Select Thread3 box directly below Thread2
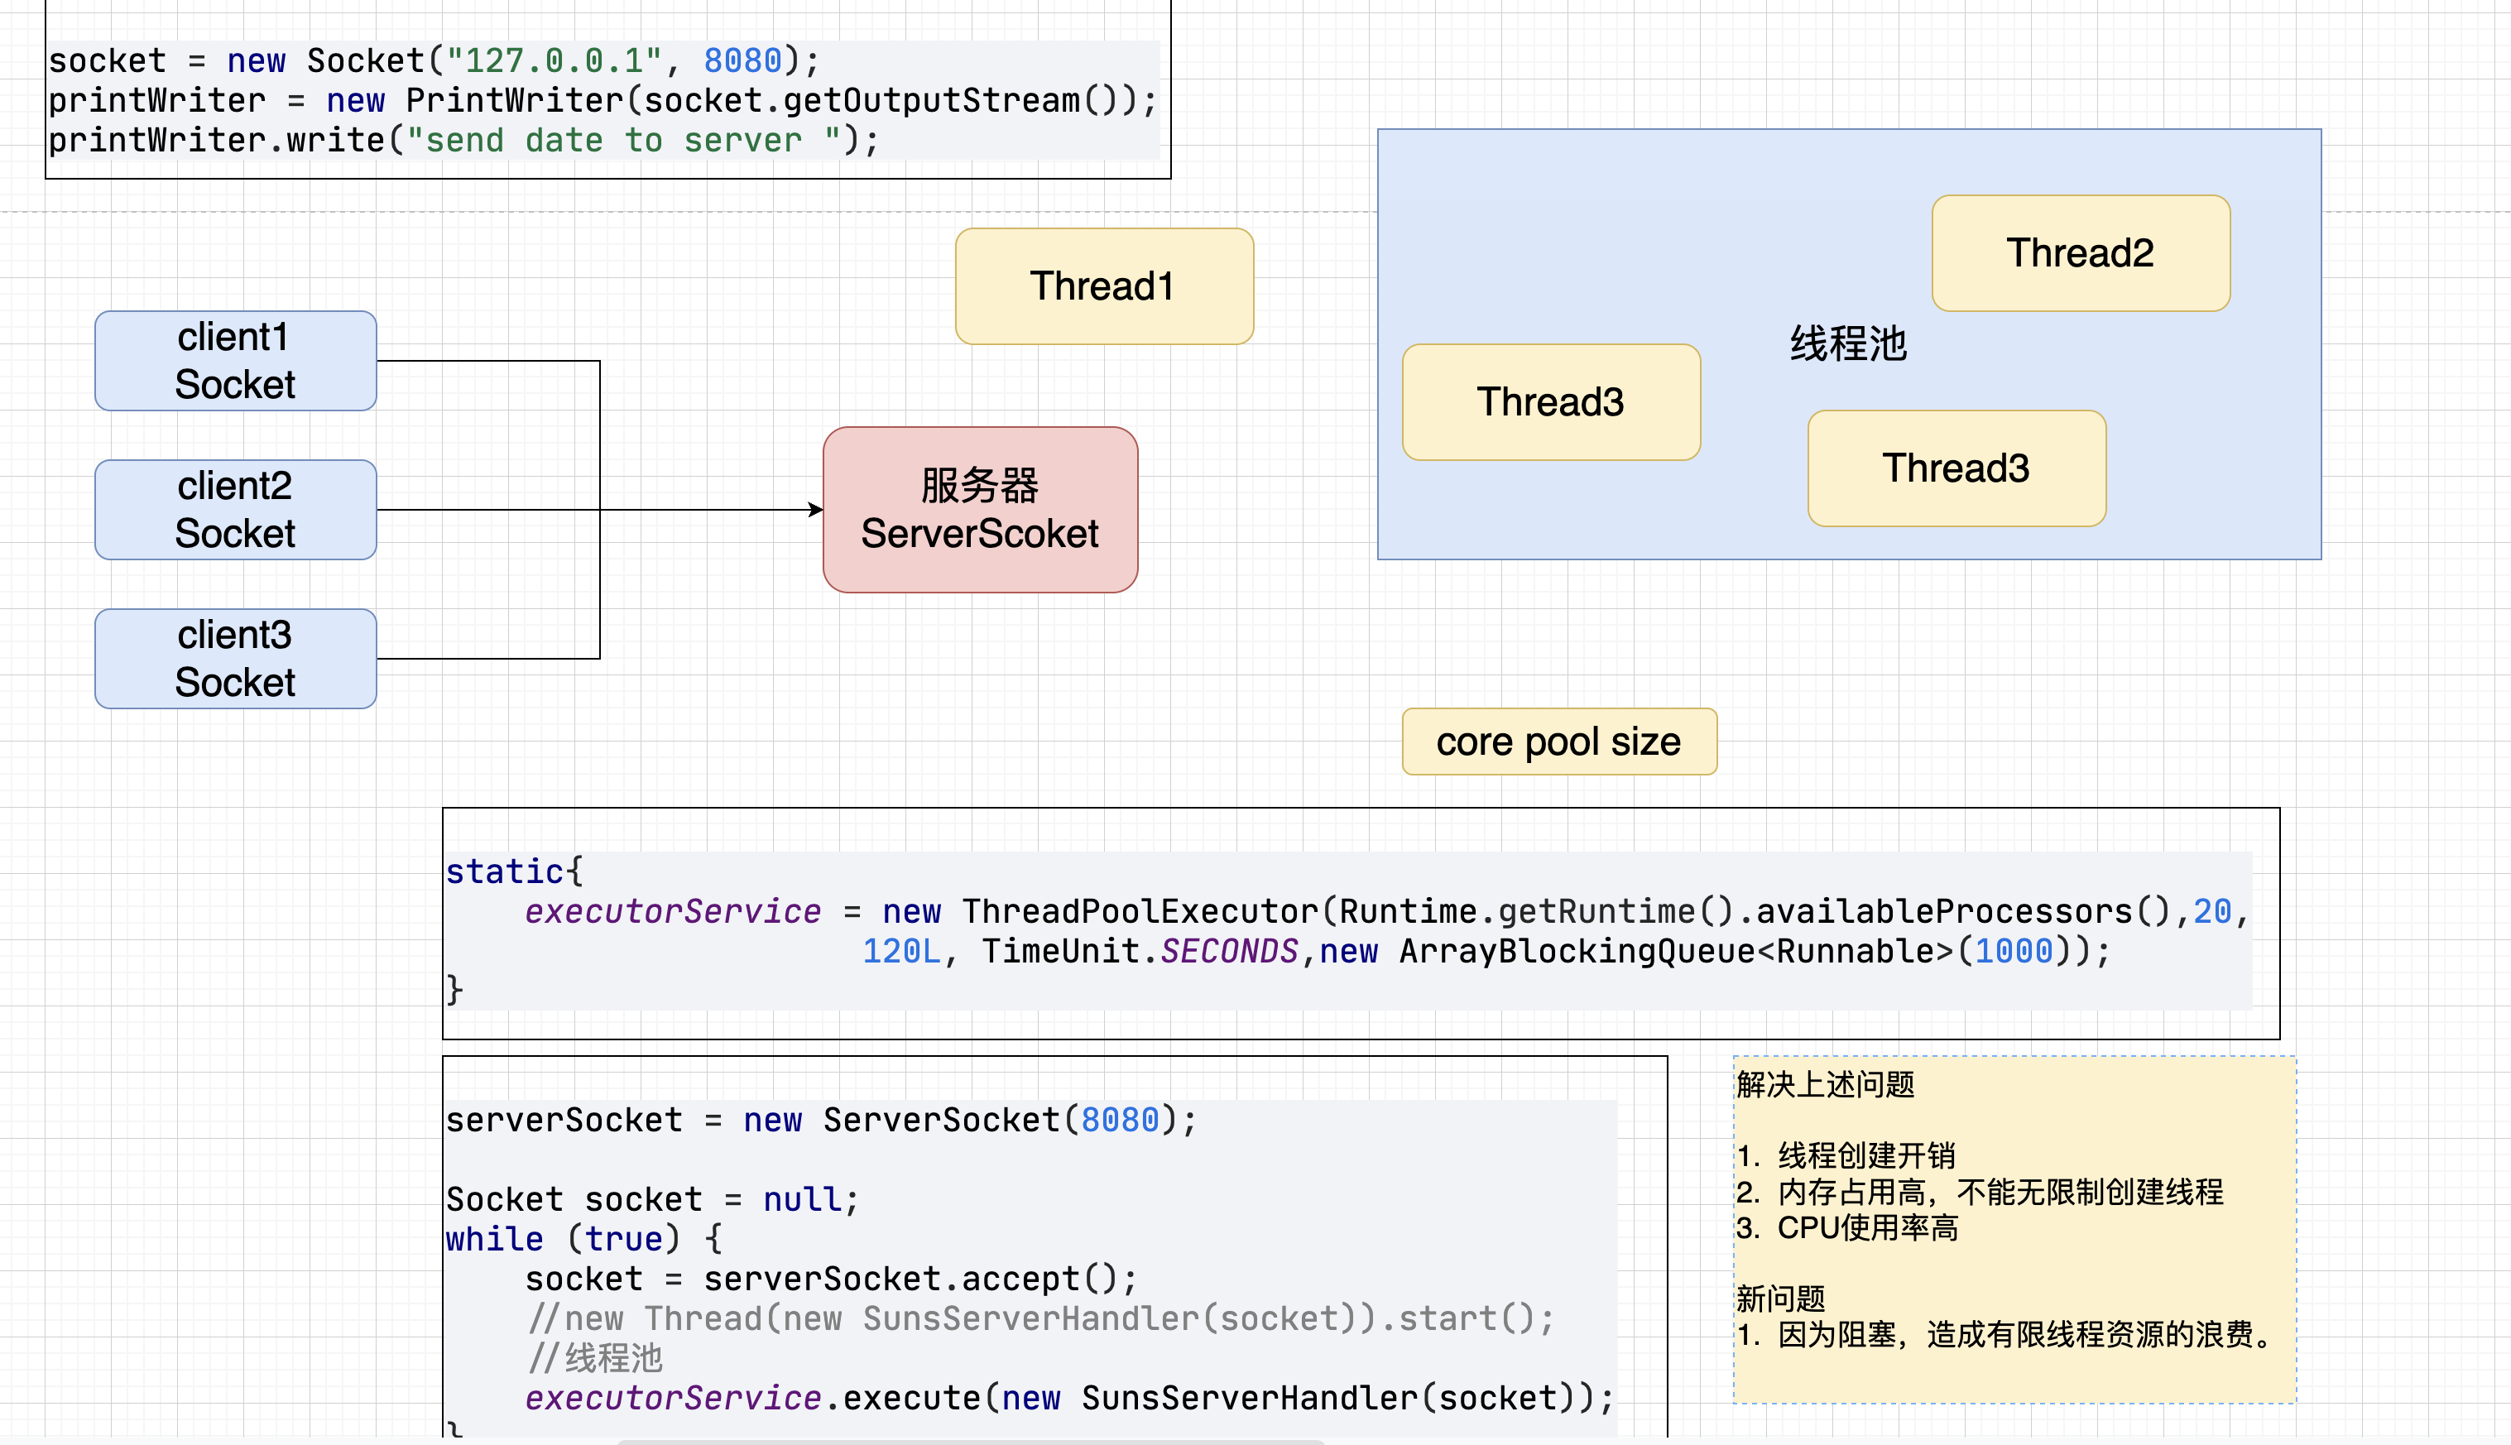 (x=1956, y=468)
